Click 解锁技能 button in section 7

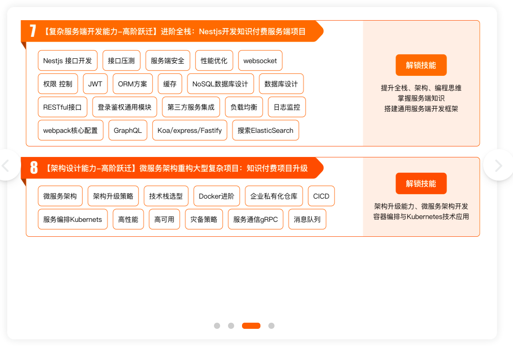tap(421, 65)
